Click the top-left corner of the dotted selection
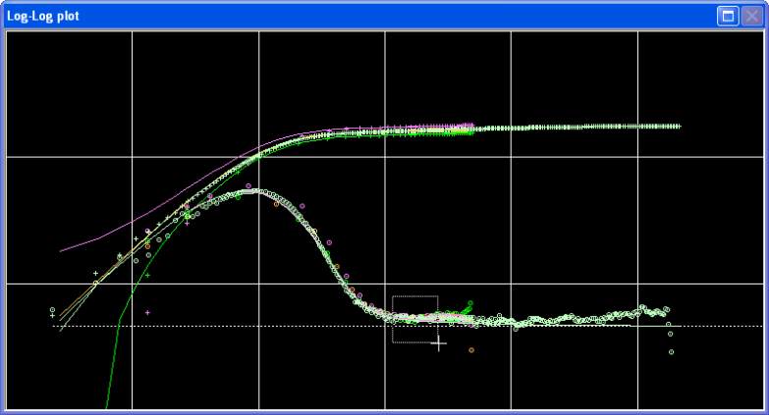This screenshot has height=415, width=769. click(393, 296)
